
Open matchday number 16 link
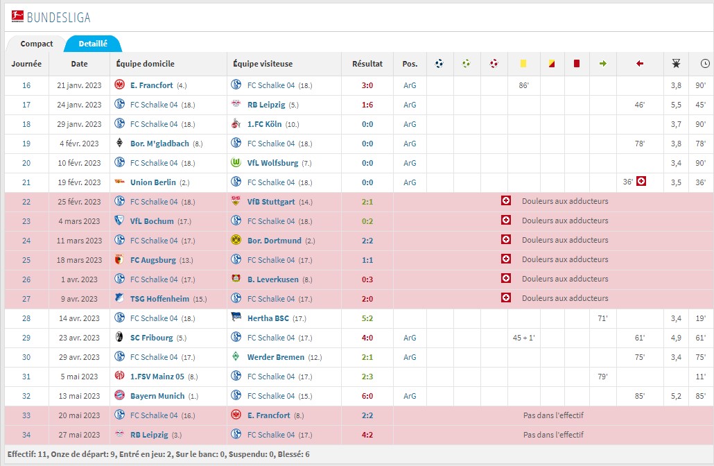click(x=26, y=85)
